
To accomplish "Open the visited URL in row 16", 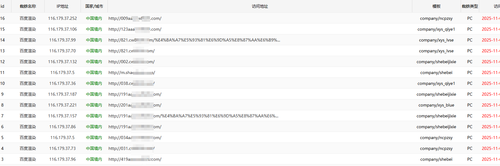I will 135,18.
